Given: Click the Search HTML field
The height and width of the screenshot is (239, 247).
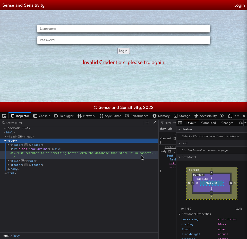Looking at the screenshot, I should [72, 123].
